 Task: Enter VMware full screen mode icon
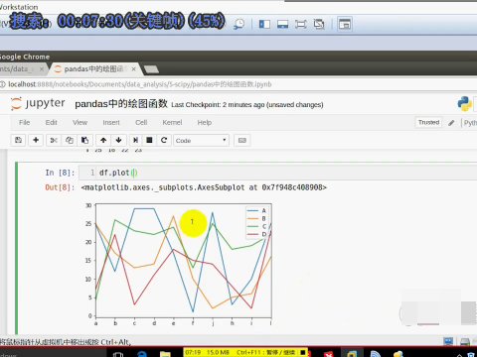[300, 24]
